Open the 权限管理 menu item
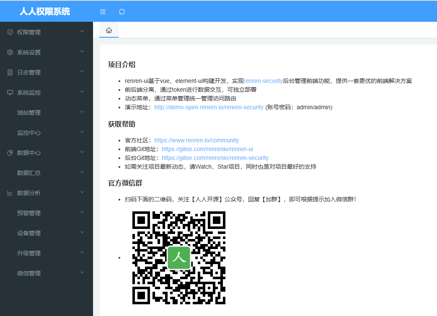Viewport: 437px width, 316px height. click(x=46, y=32)
